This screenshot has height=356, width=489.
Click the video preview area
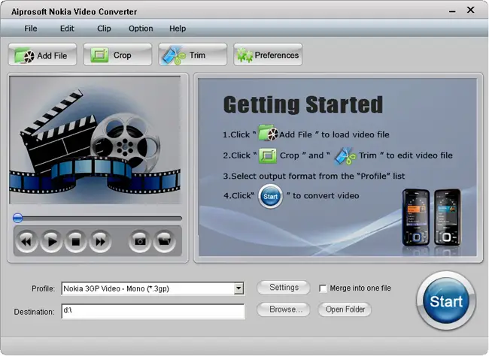point(95,140)
